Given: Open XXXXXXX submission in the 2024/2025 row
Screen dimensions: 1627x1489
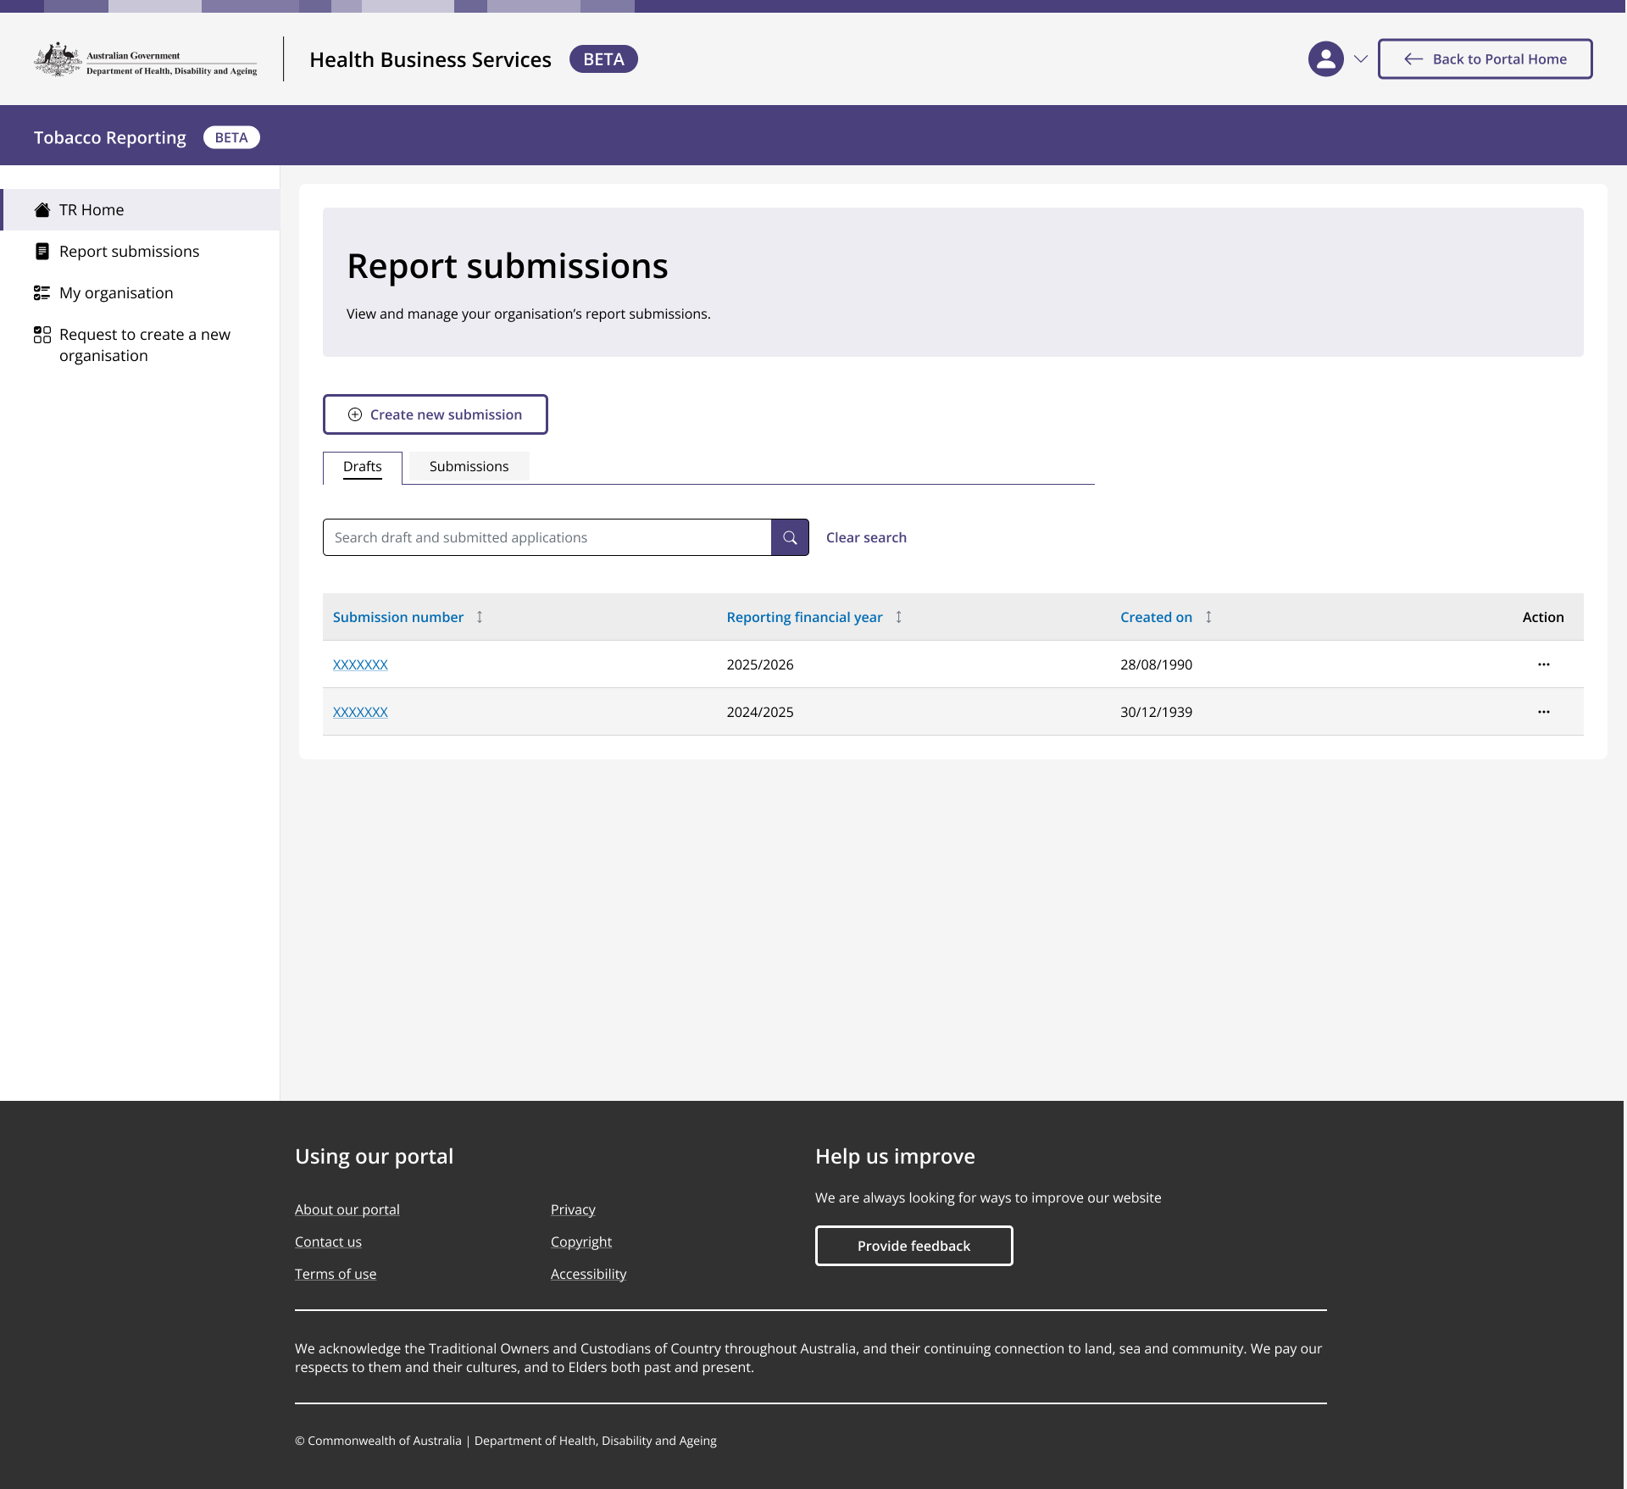Looking at the screenshot, I should coord(360,712).
